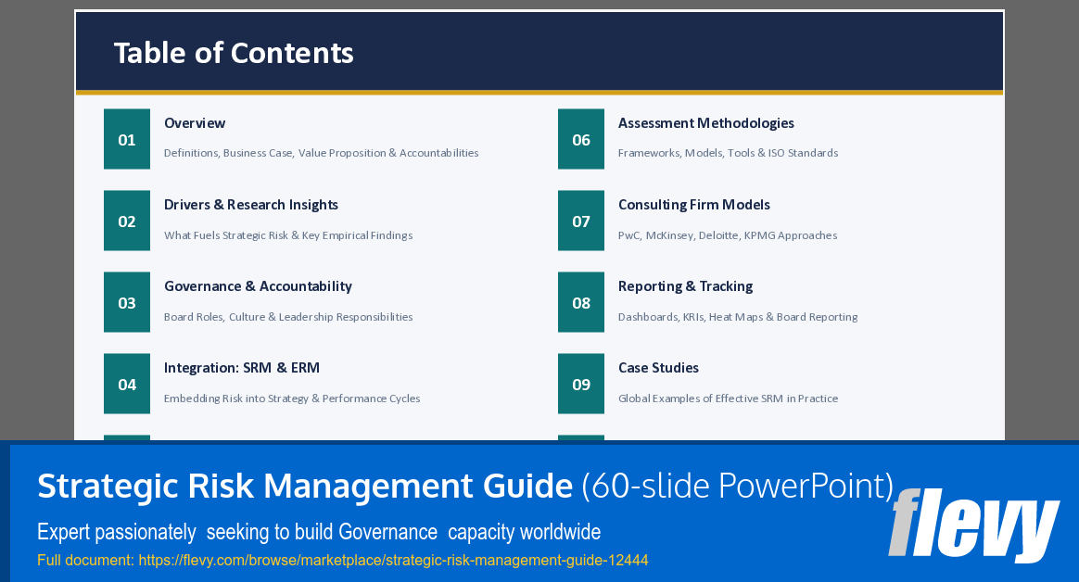Click the 04 number tile

tap(127, 384)
